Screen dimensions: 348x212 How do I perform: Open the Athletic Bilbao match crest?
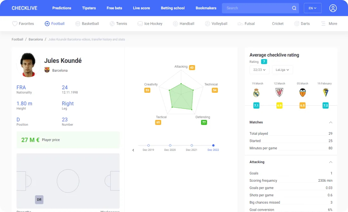279,92
